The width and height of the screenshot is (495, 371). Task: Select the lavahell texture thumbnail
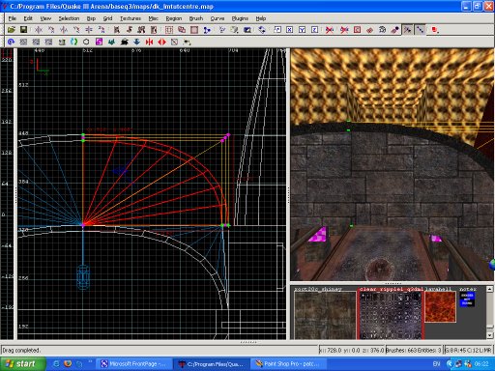[440, 307]
